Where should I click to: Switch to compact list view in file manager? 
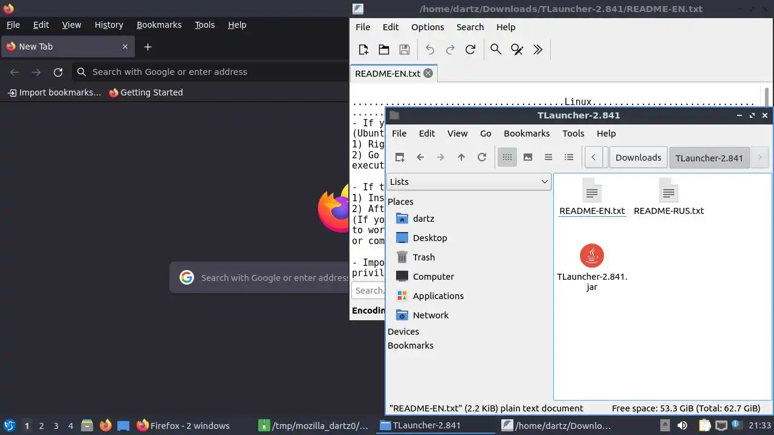click(548, 157)
